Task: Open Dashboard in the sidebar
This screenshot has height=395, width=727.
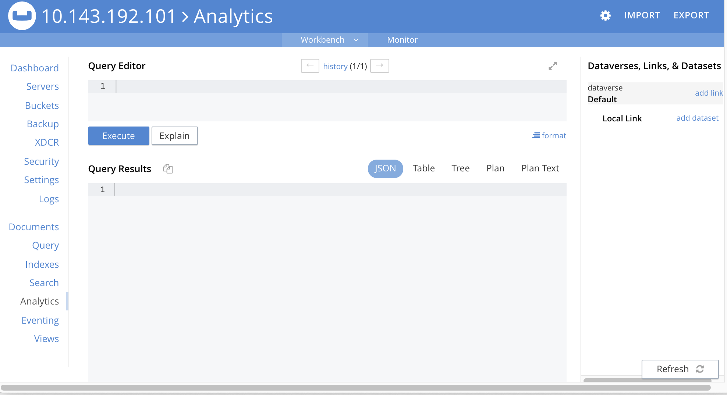Action: 35,68
